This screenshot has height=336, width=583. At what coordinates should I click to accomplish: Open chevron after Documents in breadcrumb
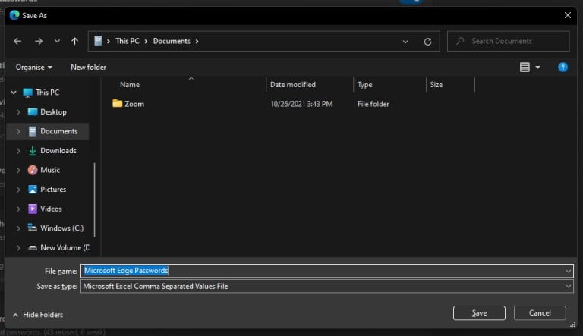pyautogui.click(x=197, y=41)
